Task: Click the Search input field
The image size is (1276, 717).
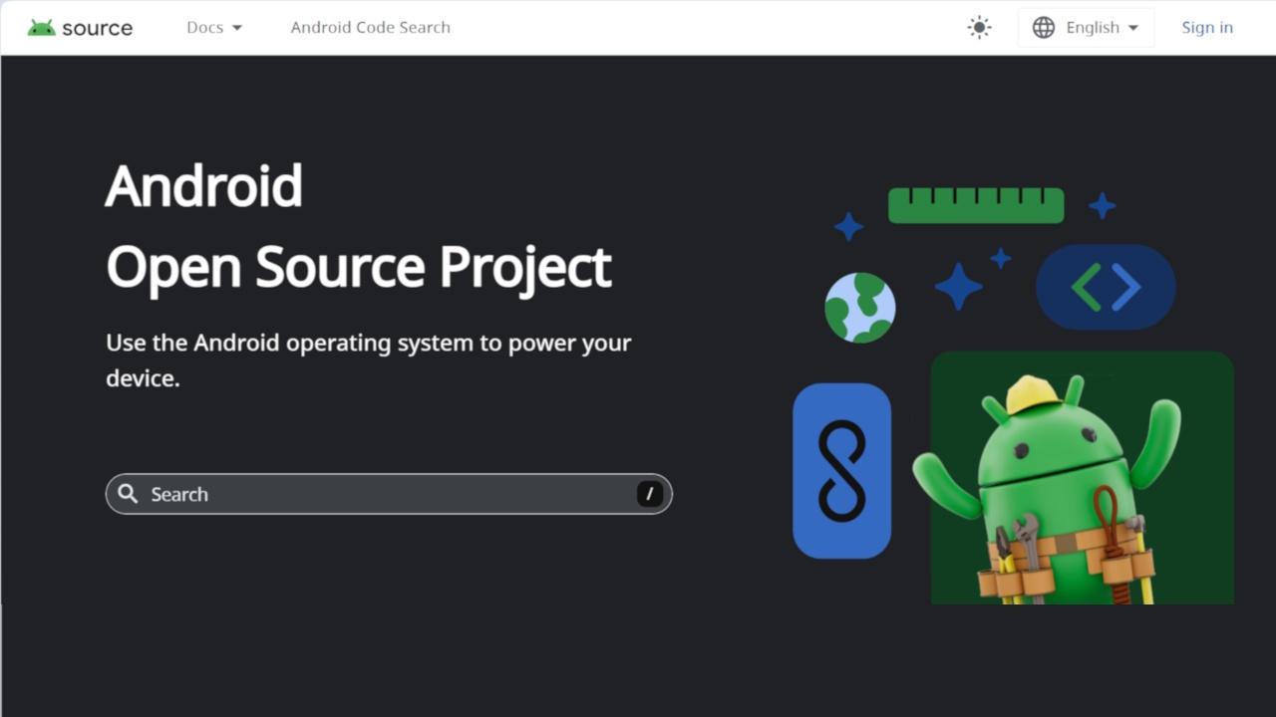Action: 389,494
